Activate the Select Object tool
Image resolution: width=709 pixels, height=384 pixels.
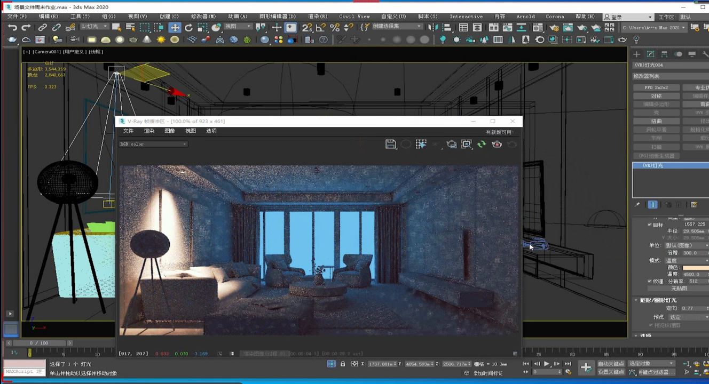pyautogui.click(x=116, y=28)
